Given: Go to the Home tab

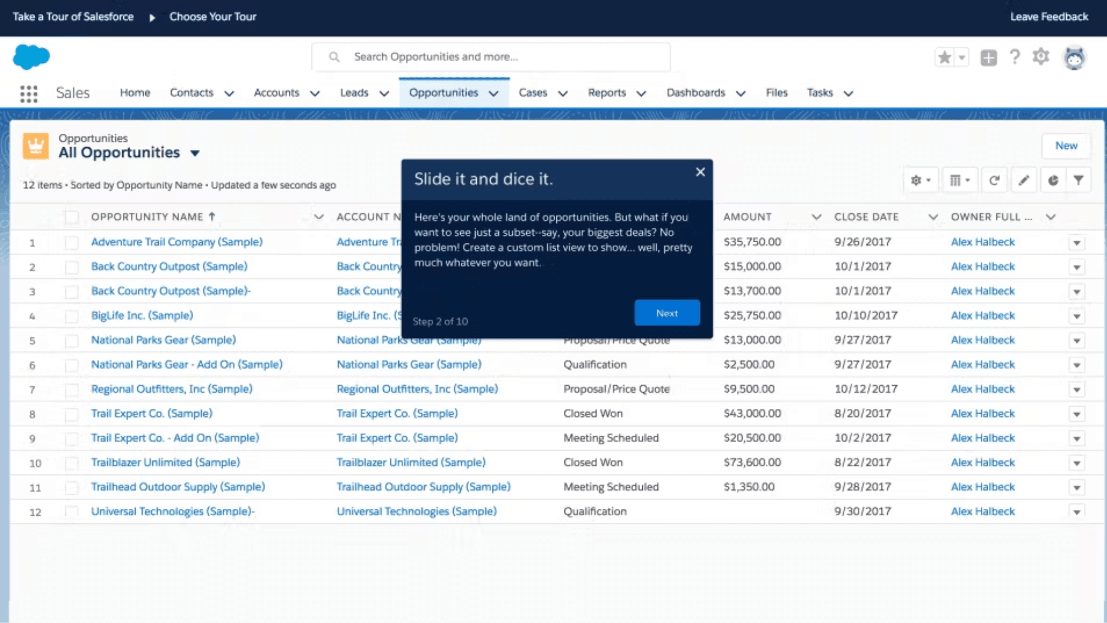Looking at the screenshot, I should pos(135,93).
